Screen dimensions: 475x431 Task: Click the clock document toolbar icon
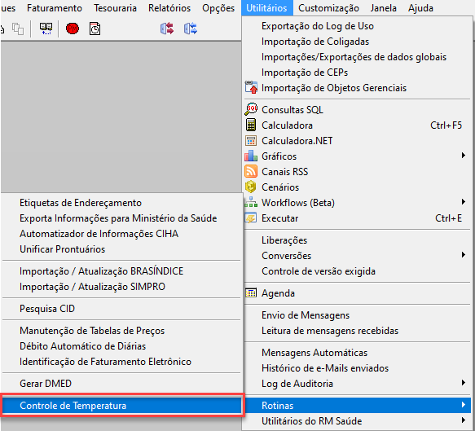click(x=95, y=29)
